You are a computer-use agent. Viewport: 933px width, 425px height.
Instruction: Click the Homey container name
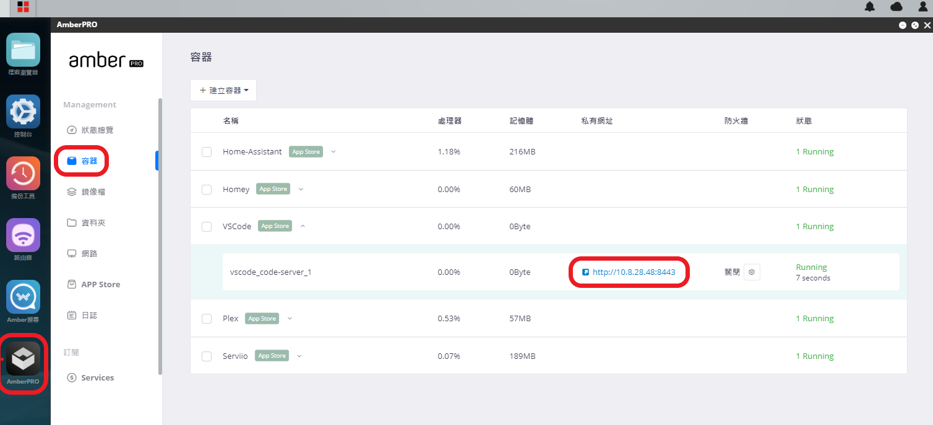coord(236,190)
